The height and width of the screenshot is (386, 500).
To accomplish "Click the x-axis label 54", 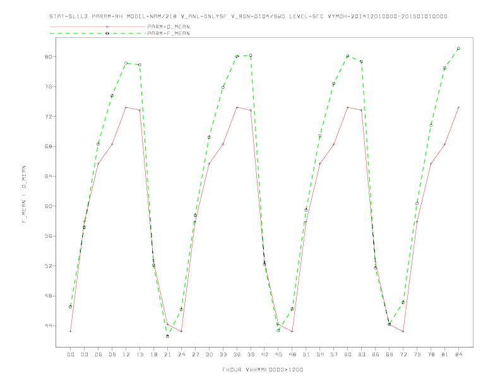I will pyautogui.click(x=320, y=354).
